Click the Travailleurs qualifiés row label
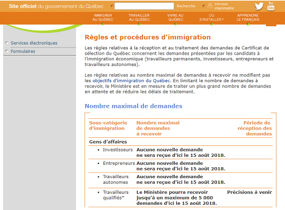The height and width of the screenshot is (210, 285). coord(115,195)
